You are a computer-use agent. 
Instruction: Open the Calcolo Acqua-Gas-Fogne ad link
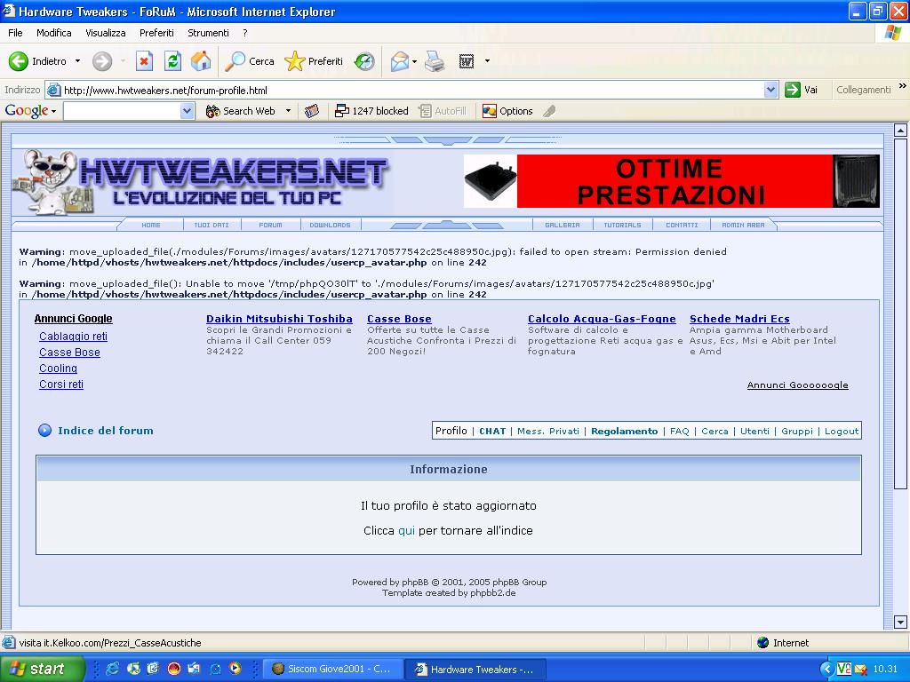pos(602,319)
